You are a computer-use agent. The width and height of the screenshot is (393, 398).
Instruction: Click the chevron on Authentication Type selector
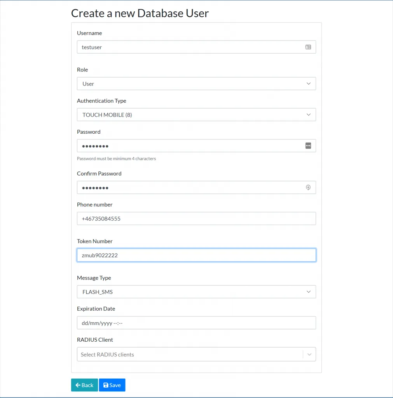308,115
